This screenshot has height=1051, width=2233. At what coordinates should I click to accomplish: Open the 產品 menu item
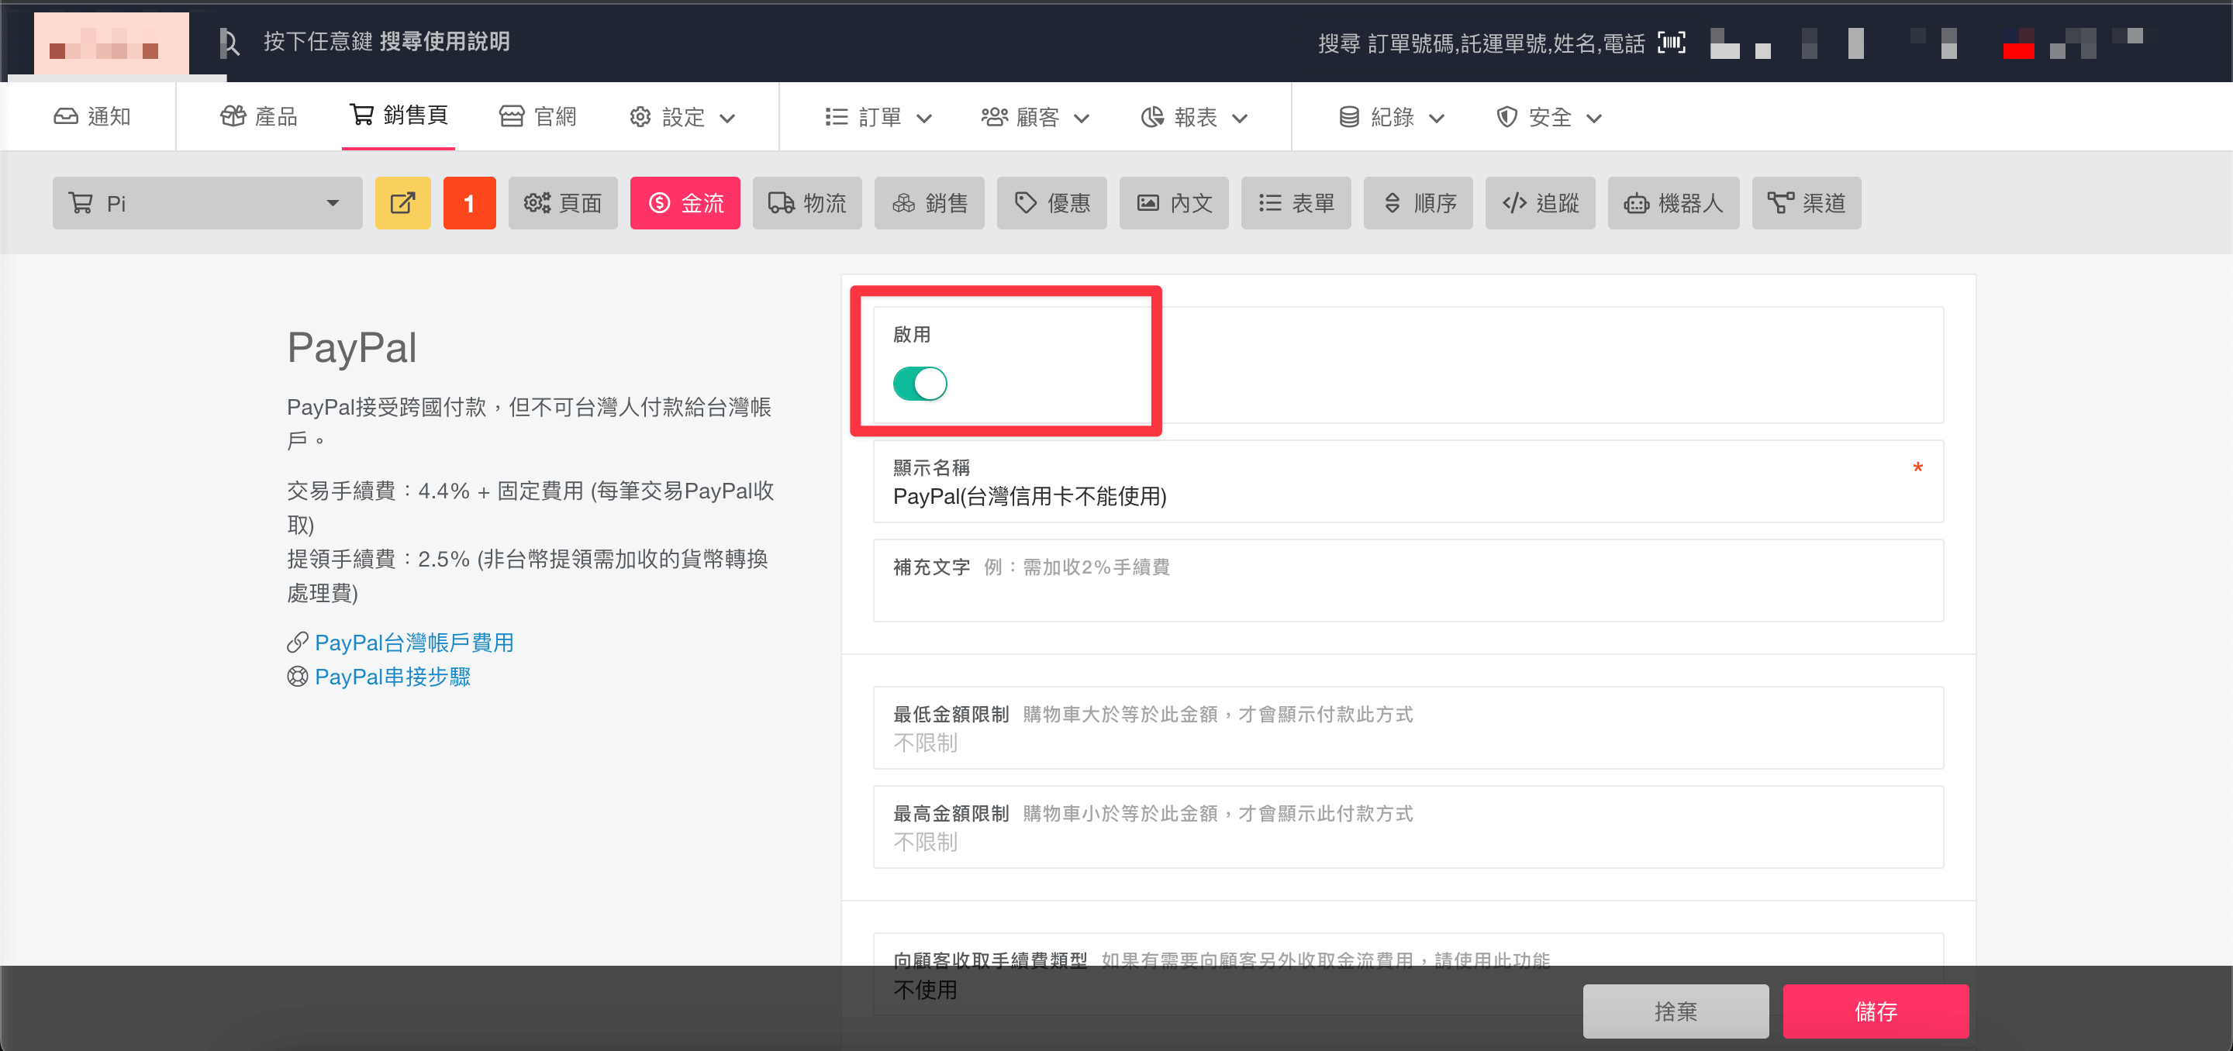tap(258, 116)
